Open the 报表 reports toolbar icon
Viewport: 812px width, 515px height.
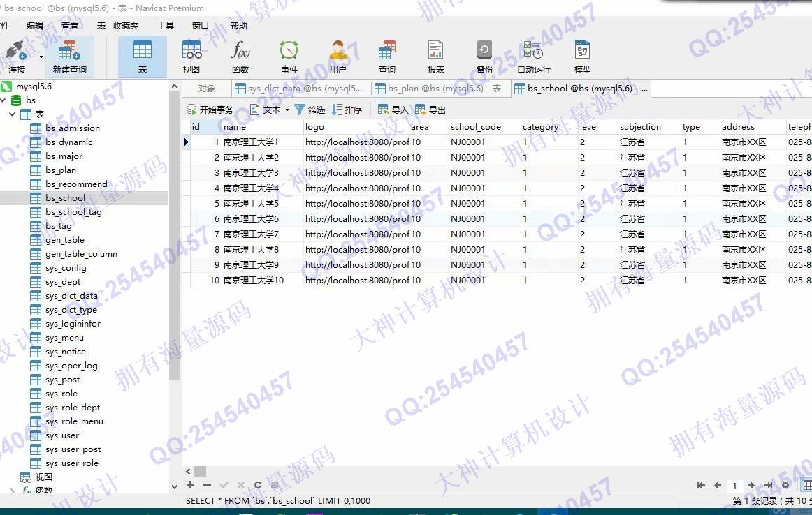tap(435, 57)
